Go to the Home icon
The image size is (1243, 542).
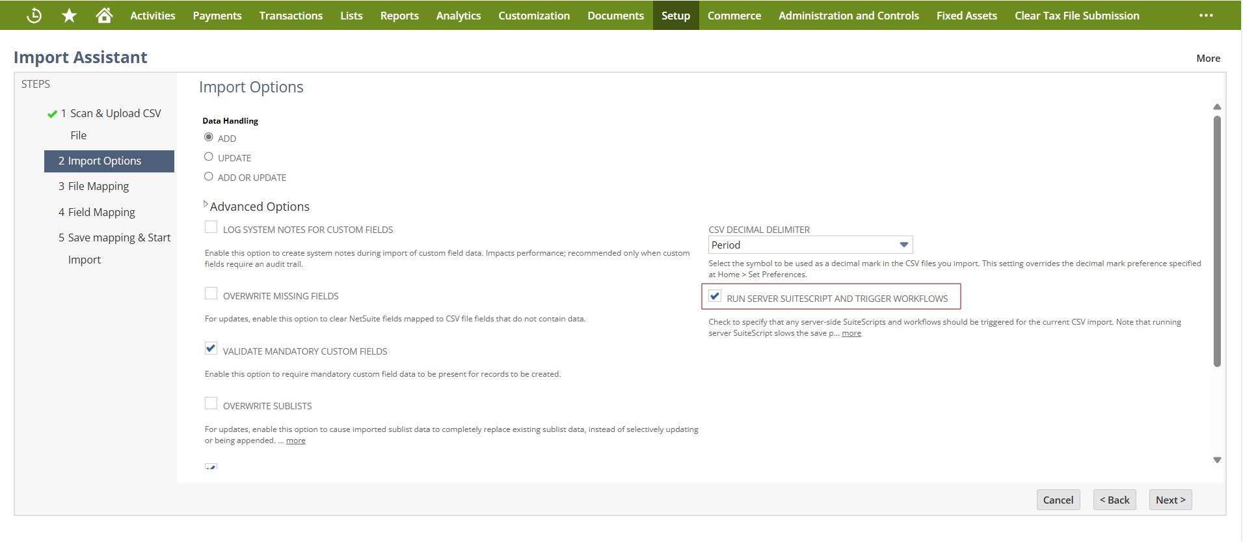(x=104, y=16)
